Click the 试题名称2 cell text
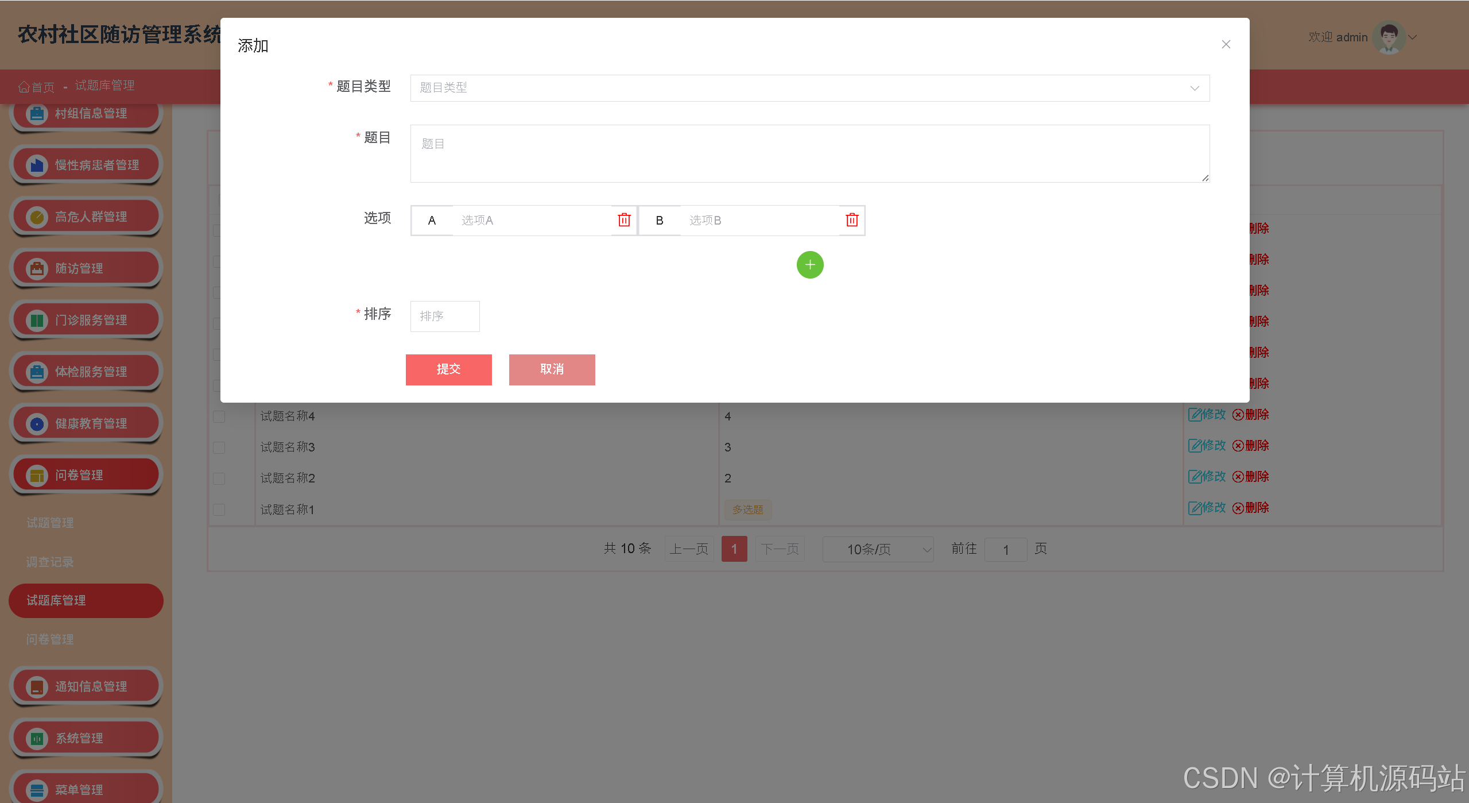This screenshot has width=1469, height=803. pyautogui.click(x=288, y=478)
